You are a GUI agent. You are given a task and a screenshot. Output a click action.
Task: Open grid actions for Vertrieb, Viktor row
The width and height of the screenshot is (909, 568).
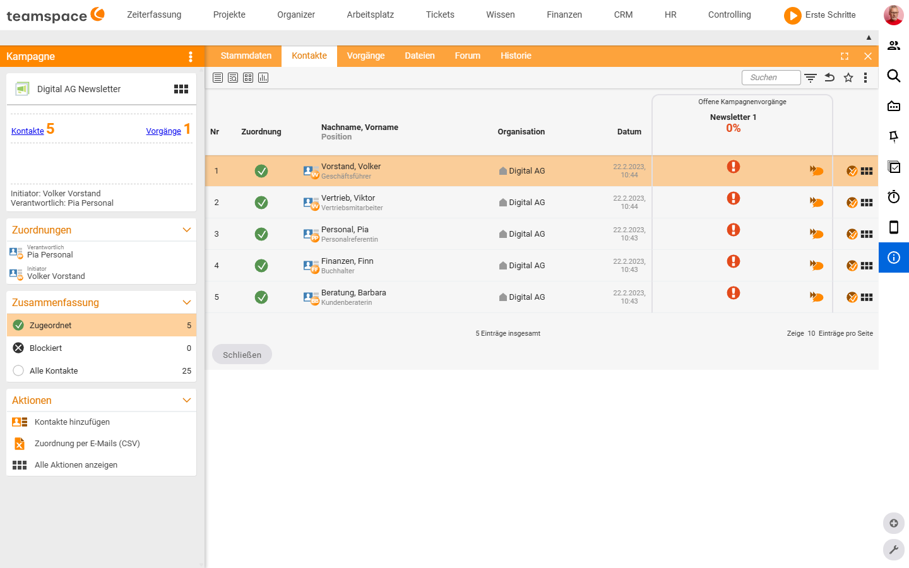[867, 203]
